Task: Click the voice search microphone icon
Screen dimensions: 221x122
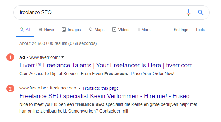Action: [188, 13]
